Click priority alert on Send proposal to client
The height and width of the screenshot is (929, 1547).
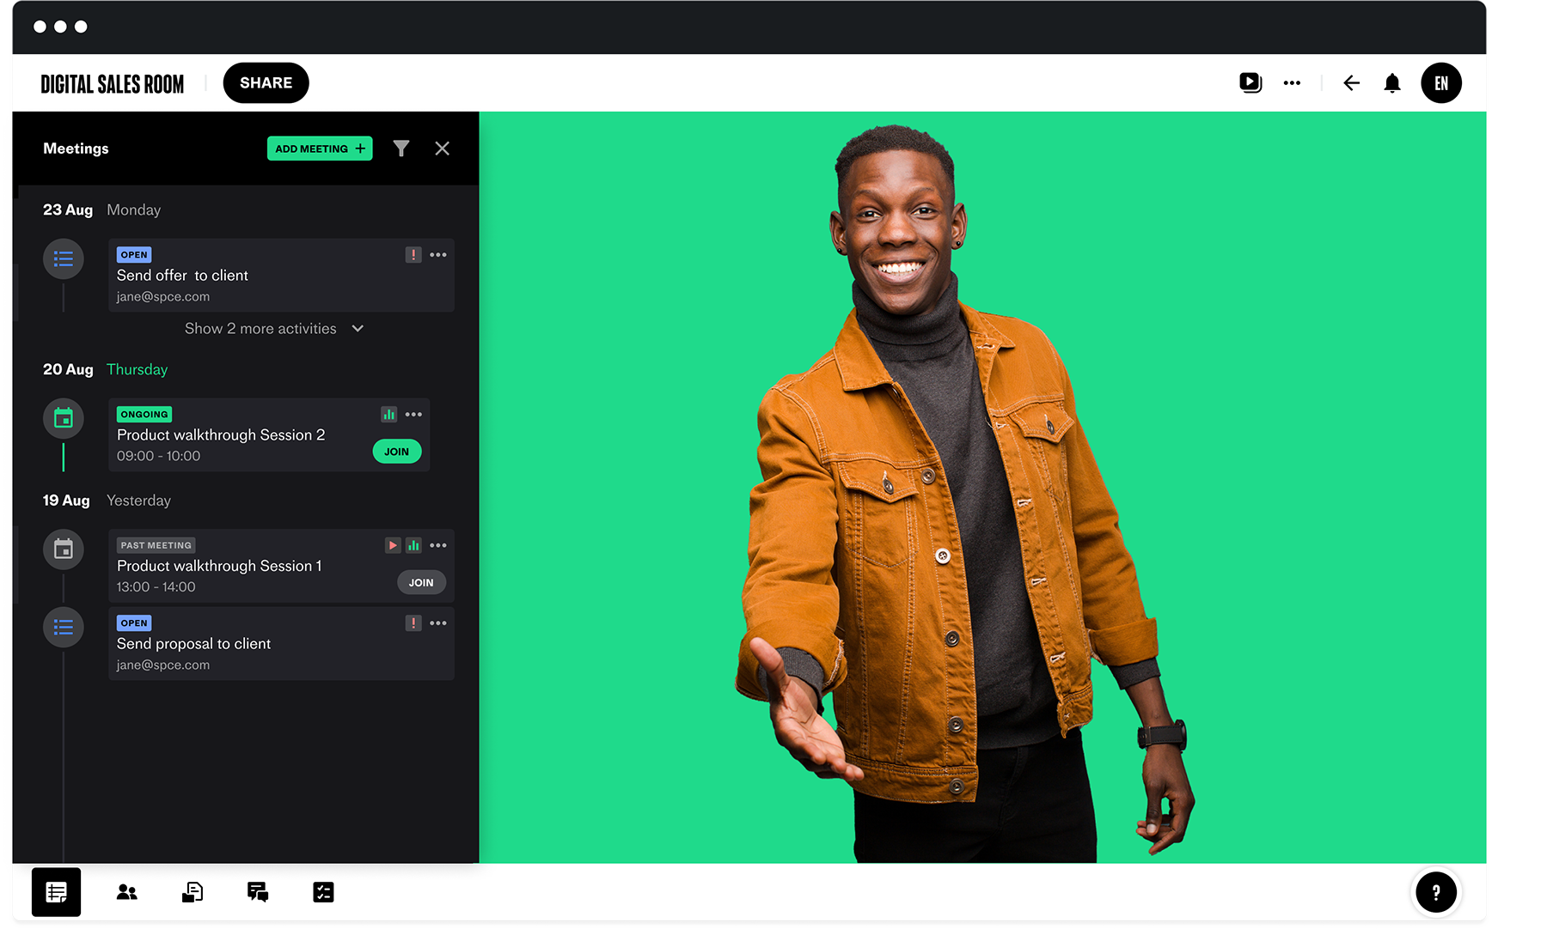[x=413, y=623]
